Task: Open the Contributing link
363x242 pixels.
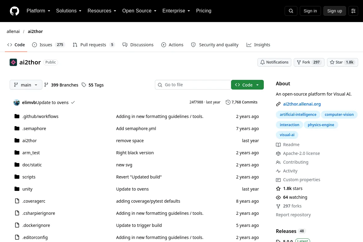Action: (x=296, y=162)
